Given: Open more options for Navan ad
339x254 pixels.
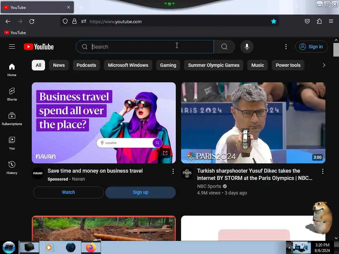Looking at the screenshot, I should (x=173, y=171).
